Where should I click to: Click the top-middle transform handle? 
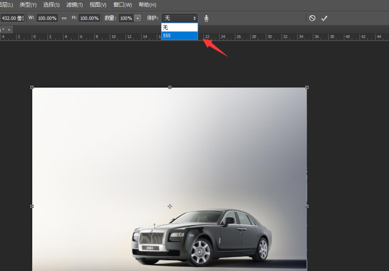pyautogui.click(x=170, y=87)
